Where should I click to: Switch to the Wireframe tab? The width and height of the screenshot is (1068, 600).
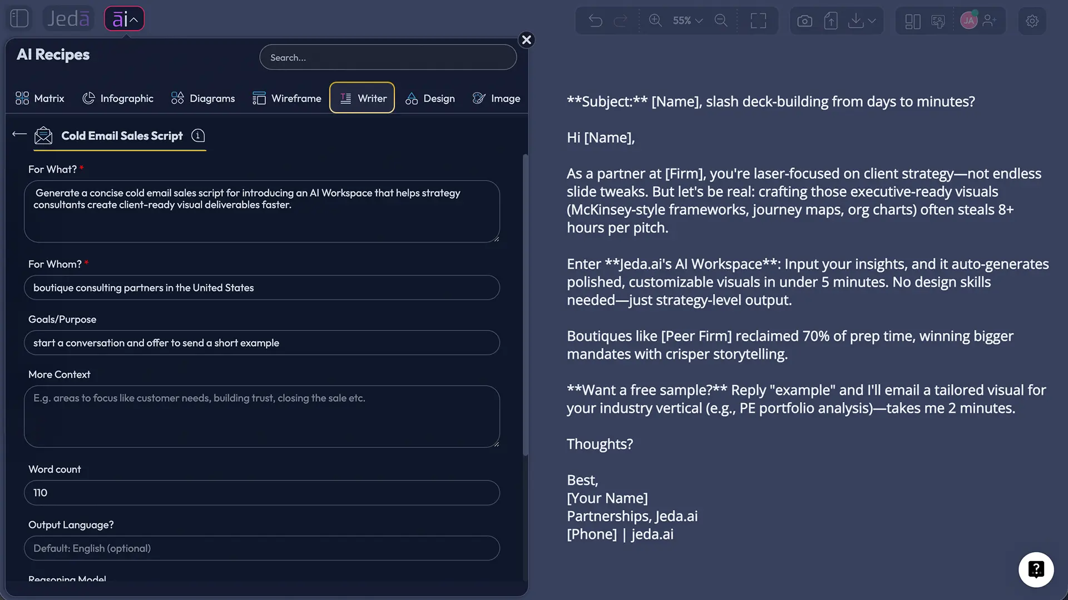click(287, 98)
